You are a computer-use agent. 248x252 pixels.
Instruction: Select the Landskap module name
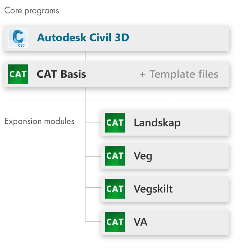point(157,123)
